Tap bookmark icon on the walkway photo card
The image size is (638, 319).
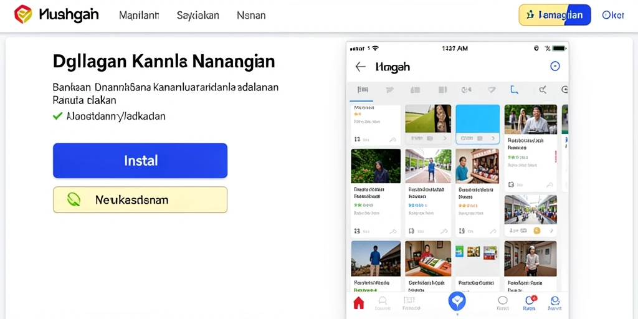coord(411,231)
